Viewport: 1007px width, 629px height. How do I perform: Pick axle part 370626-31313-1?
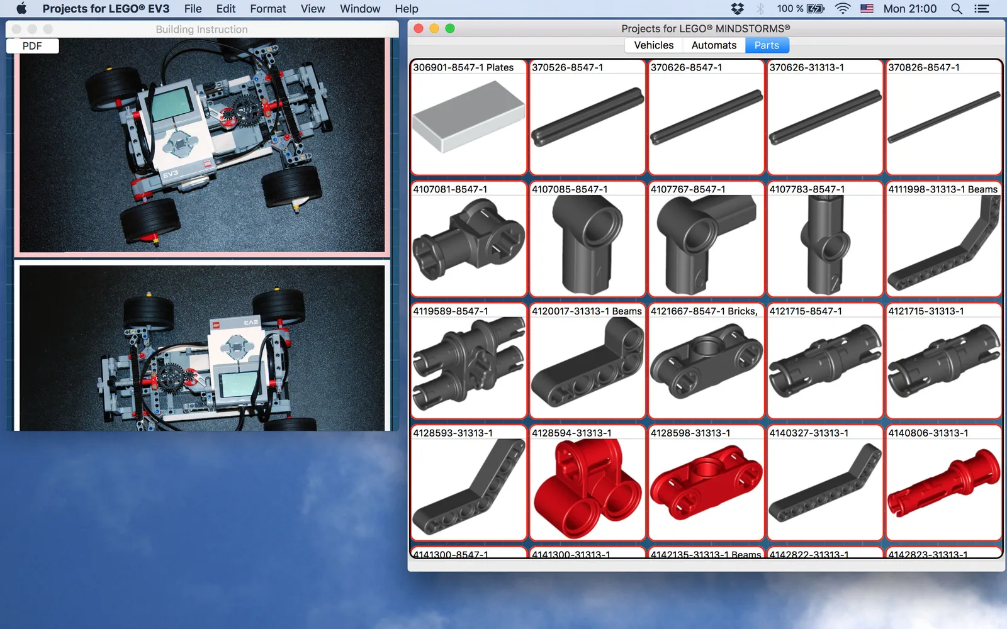coord(825,118)
